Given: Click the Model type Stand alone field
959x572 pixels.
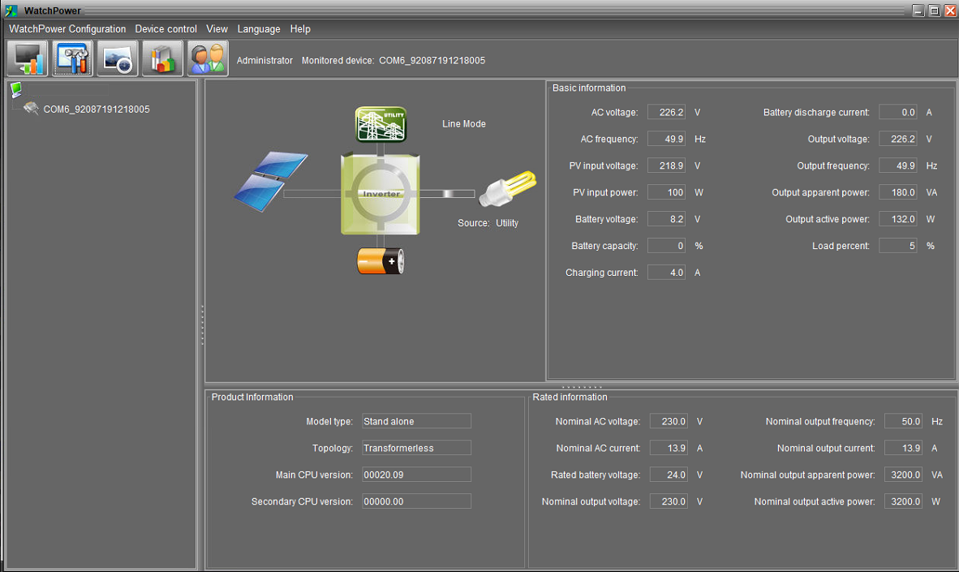Looking at the screenshot, I should pos(416,421).
